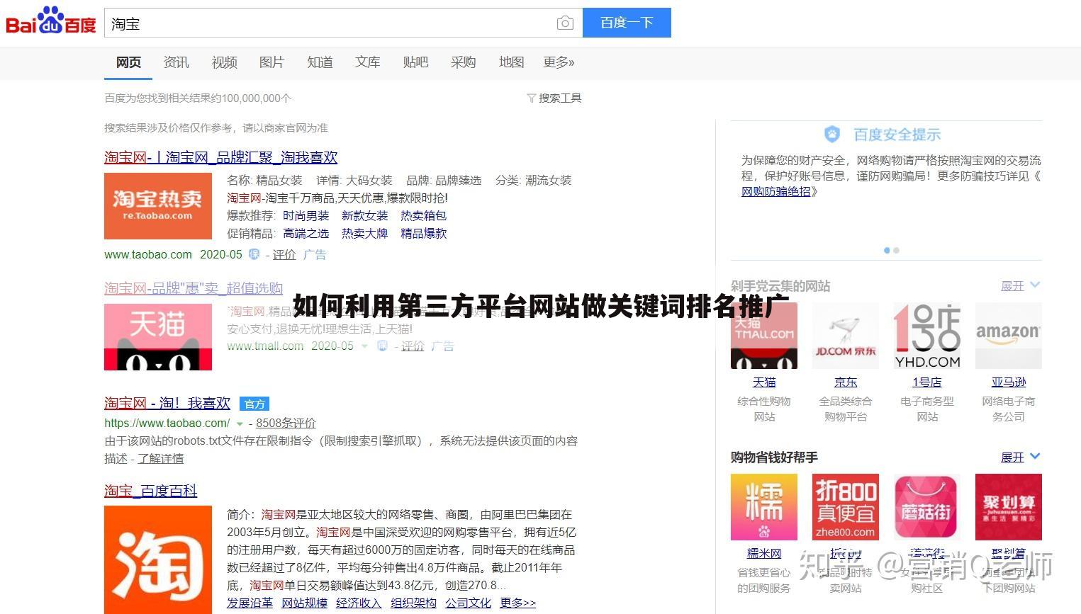1081x614 pixels.
Task: Open the 折800 zhe800.com icon
Action: (845, 506)
